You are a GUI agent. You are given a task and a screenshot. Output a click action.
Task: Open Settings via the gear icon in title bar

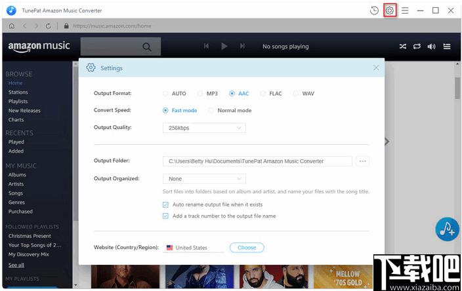(390, 10)
